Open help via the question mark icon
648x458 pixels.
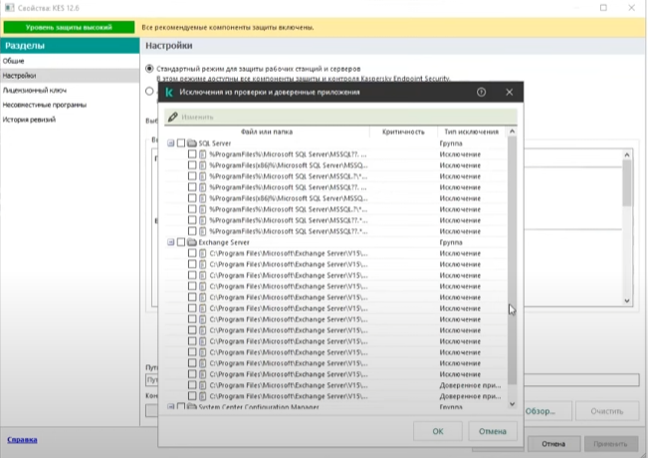point(482,92)
